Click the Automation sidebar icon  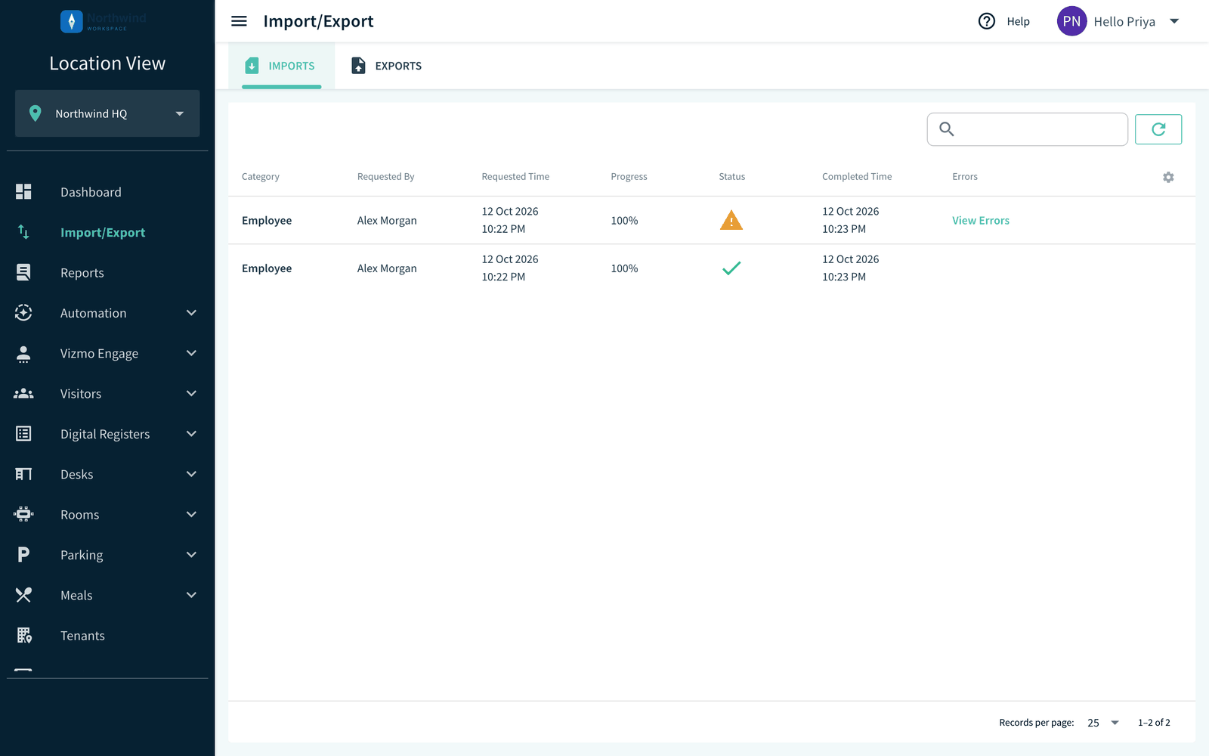point(23,313)
